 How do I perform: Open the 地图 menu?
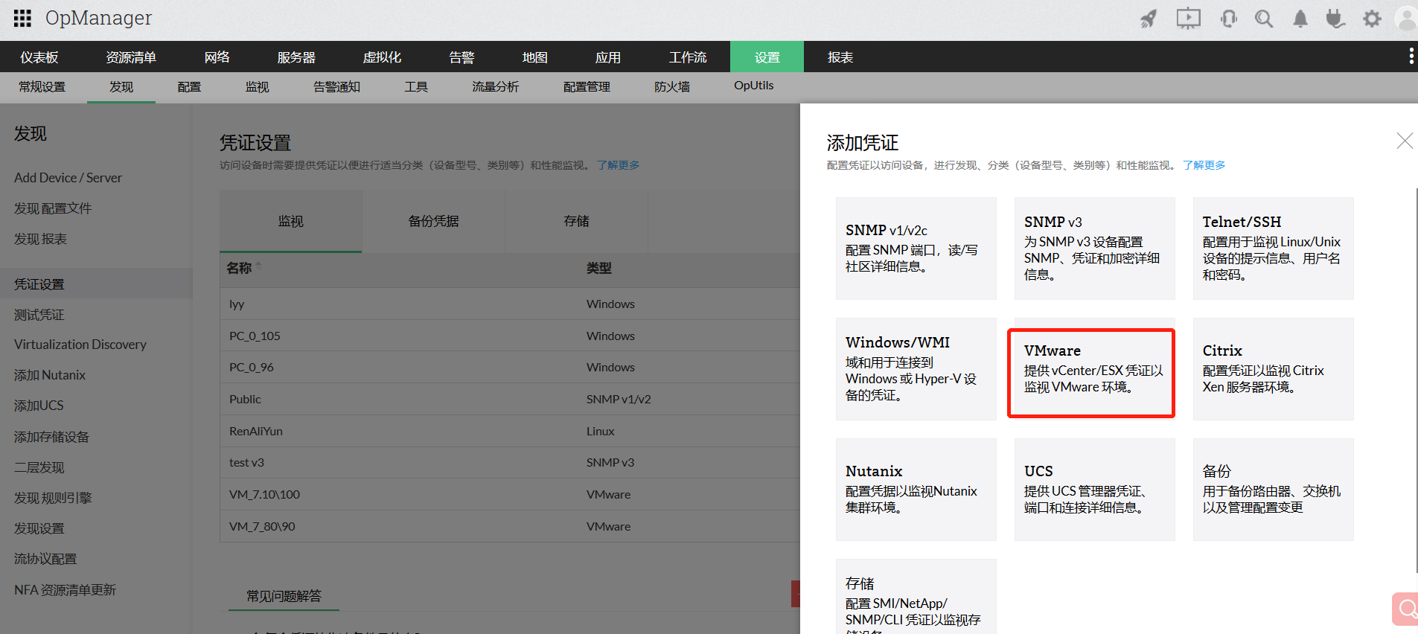click(x=534, y=57)
